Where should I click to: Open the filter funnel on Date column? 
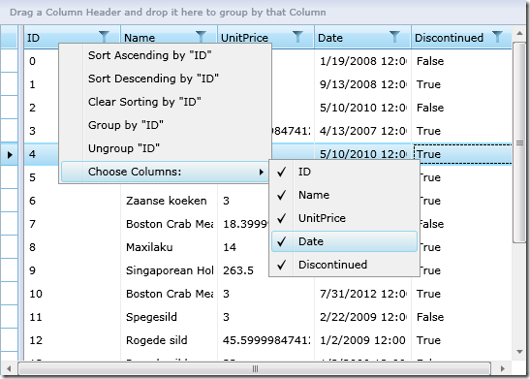point(394,37)
